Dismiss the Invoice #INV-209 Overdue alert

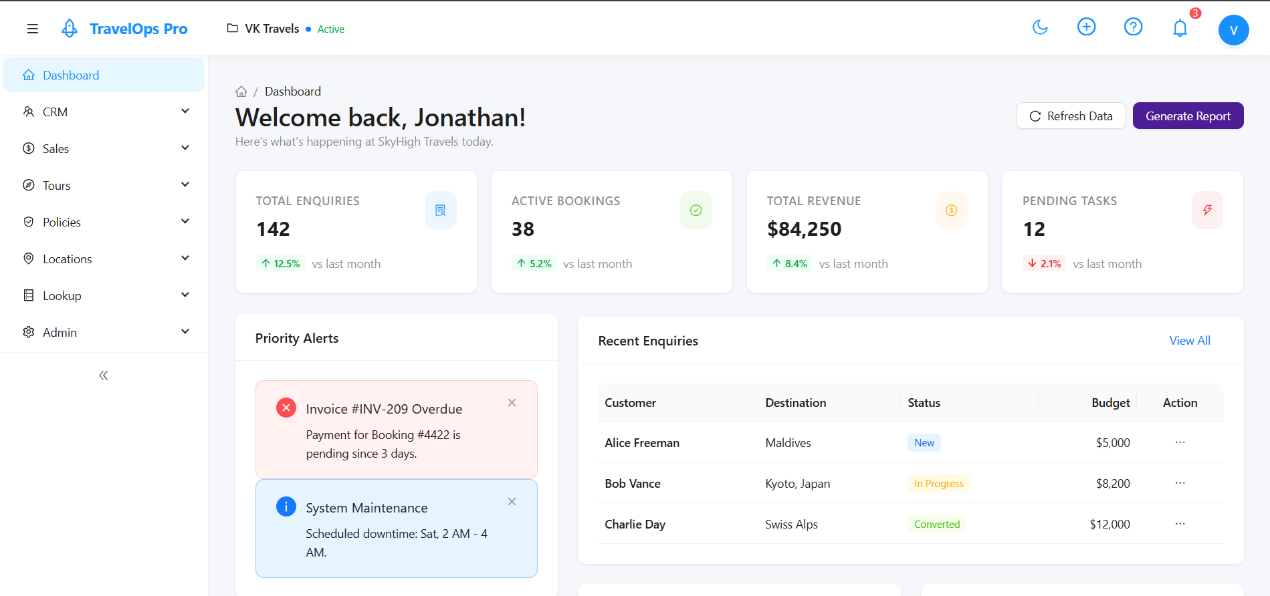pos(512,403)
